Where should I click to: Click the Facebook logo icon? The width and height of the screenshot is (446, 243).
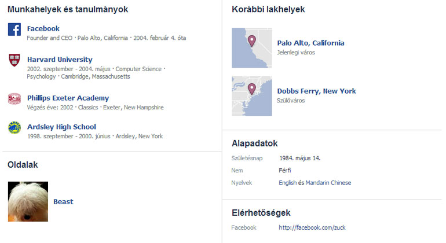coord(14,30)
